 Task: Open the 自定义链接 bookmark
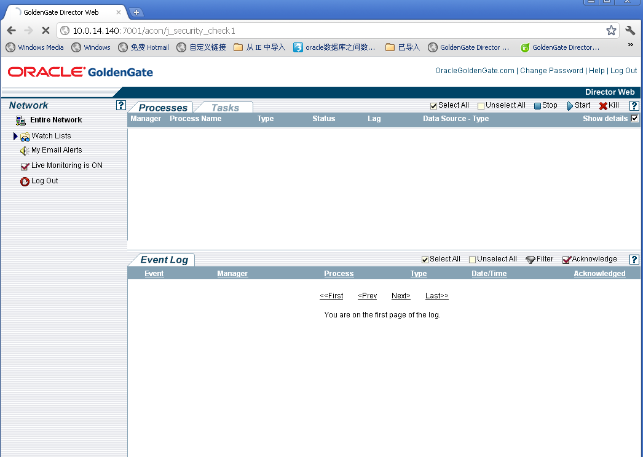[x=201, y=47]
